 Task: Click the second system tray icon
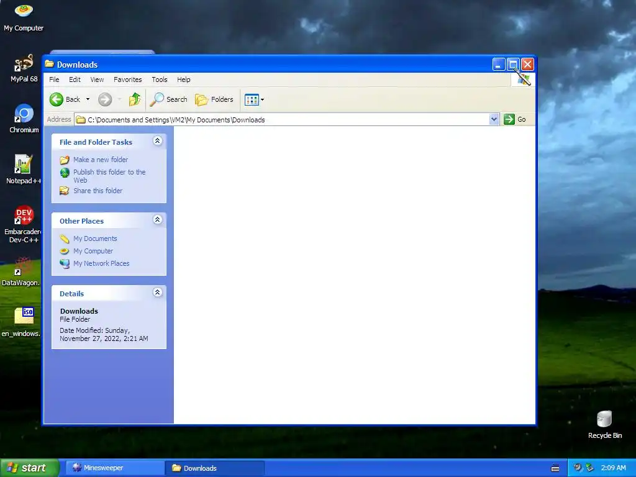coord(589,468)
